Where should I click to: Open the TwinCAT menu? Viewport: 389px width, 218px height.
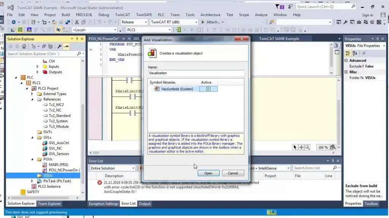pyautogui.click(x=123, y=15)
